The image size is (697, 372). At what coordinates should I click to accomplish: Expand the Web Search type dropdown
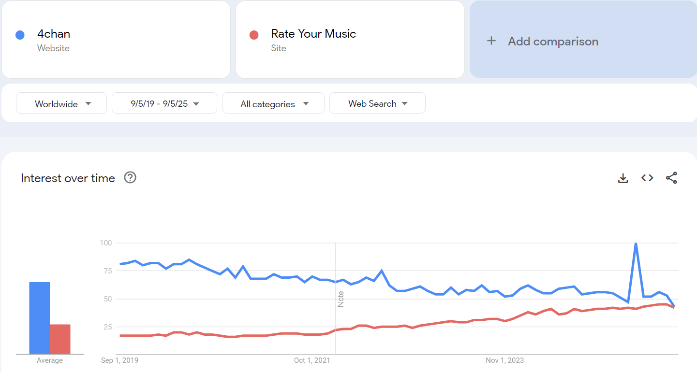click(x=377, y=103)
